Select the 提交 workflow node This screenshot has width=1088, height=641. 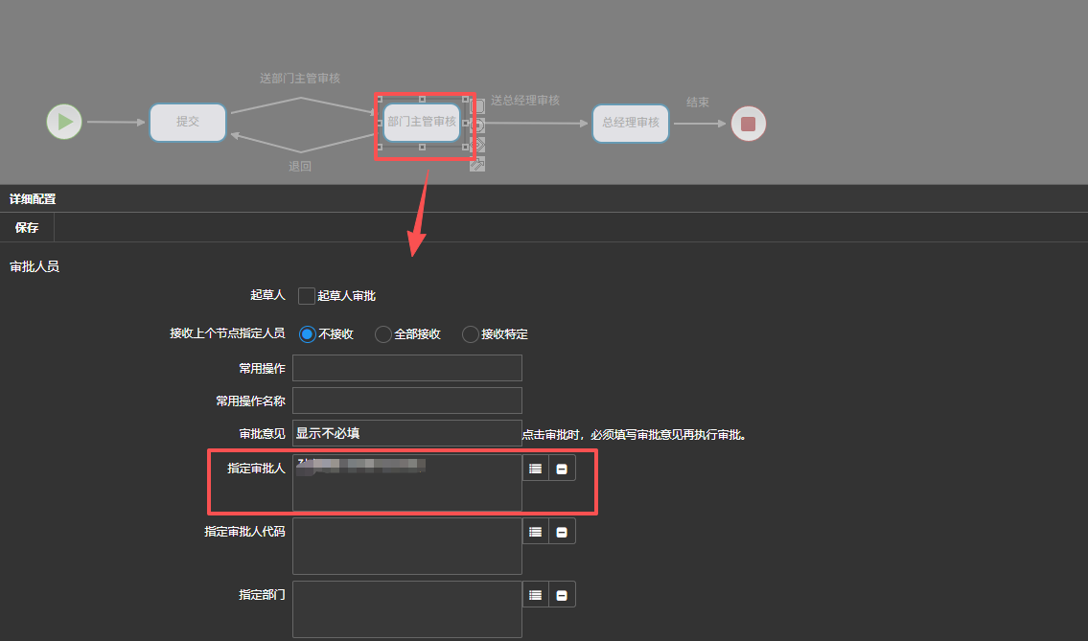(188, 123)
